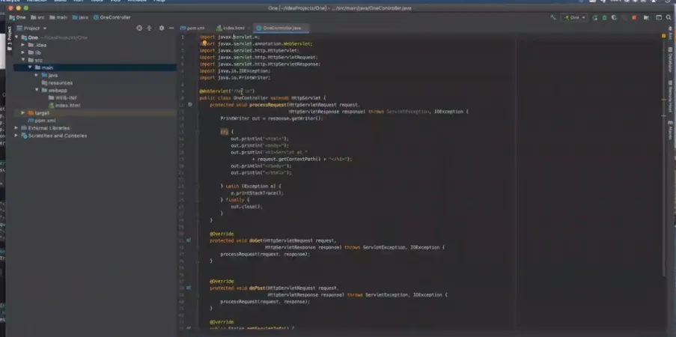Image resolution: width=676 pixels, height=337 pixels.
Task: Click the main breadcrumb in navigation bar
Action: click(58, 18)
